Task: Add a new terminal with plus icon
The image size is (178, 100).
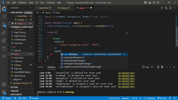Action: (x=152, y=67)
